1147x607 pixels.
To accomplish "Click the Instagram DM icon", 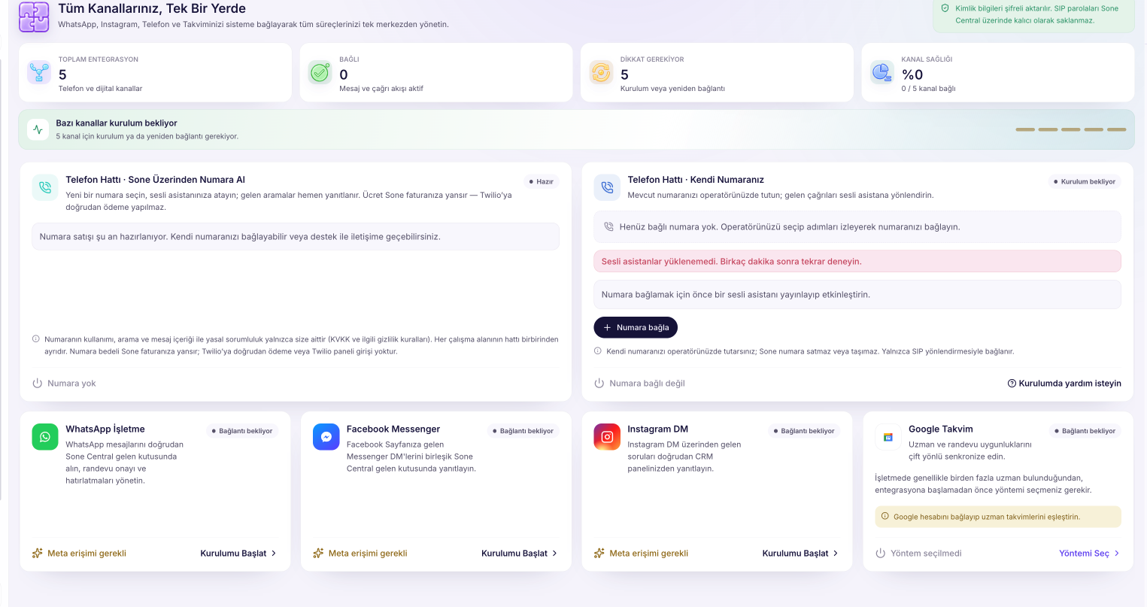I will point(607,437).
